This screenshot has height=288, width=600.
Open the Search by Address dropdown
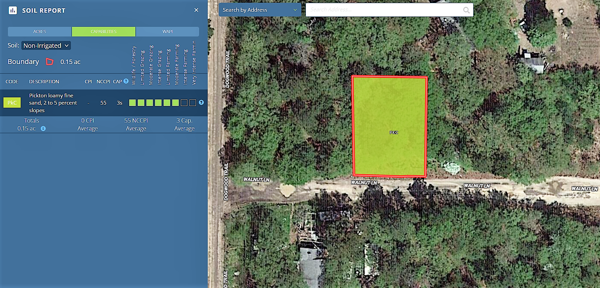tap(260, 10)
